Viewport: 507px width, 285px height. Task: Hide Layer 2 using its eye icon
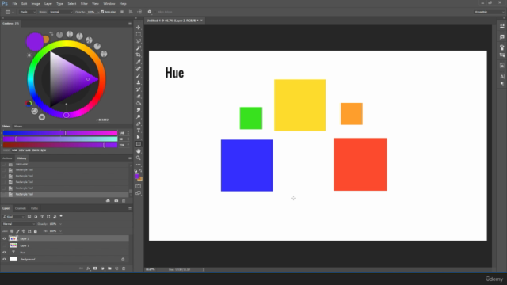(4, 238)
